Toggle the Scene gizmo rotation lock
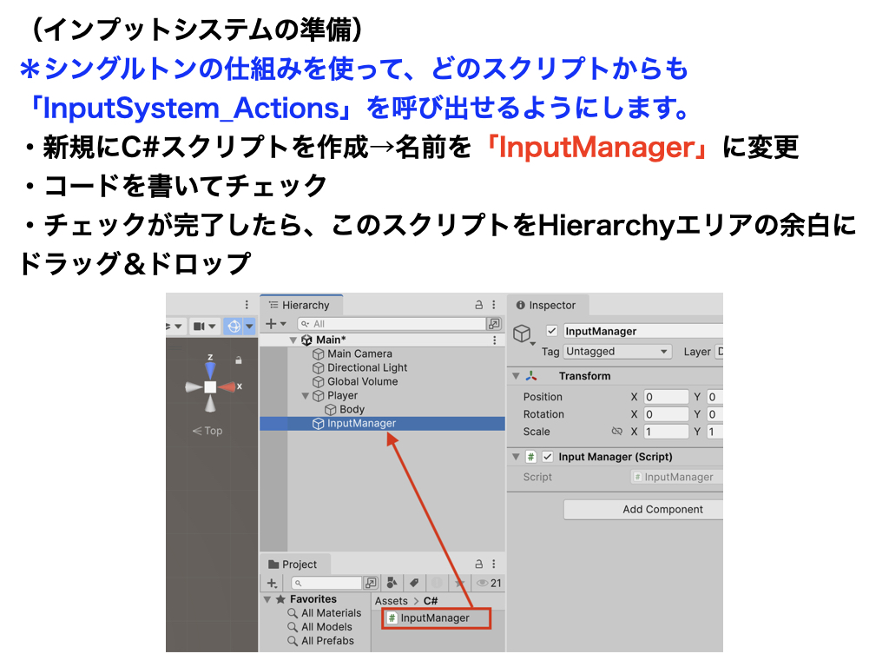Viewport: 889px width, 667px height. pos(239,360)
